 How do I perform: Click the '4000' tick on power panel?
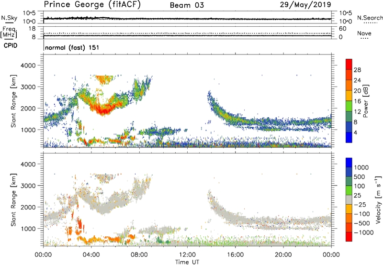click(28, 66)
